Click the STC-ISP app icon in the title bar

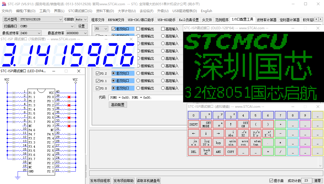tap(4, 4)
